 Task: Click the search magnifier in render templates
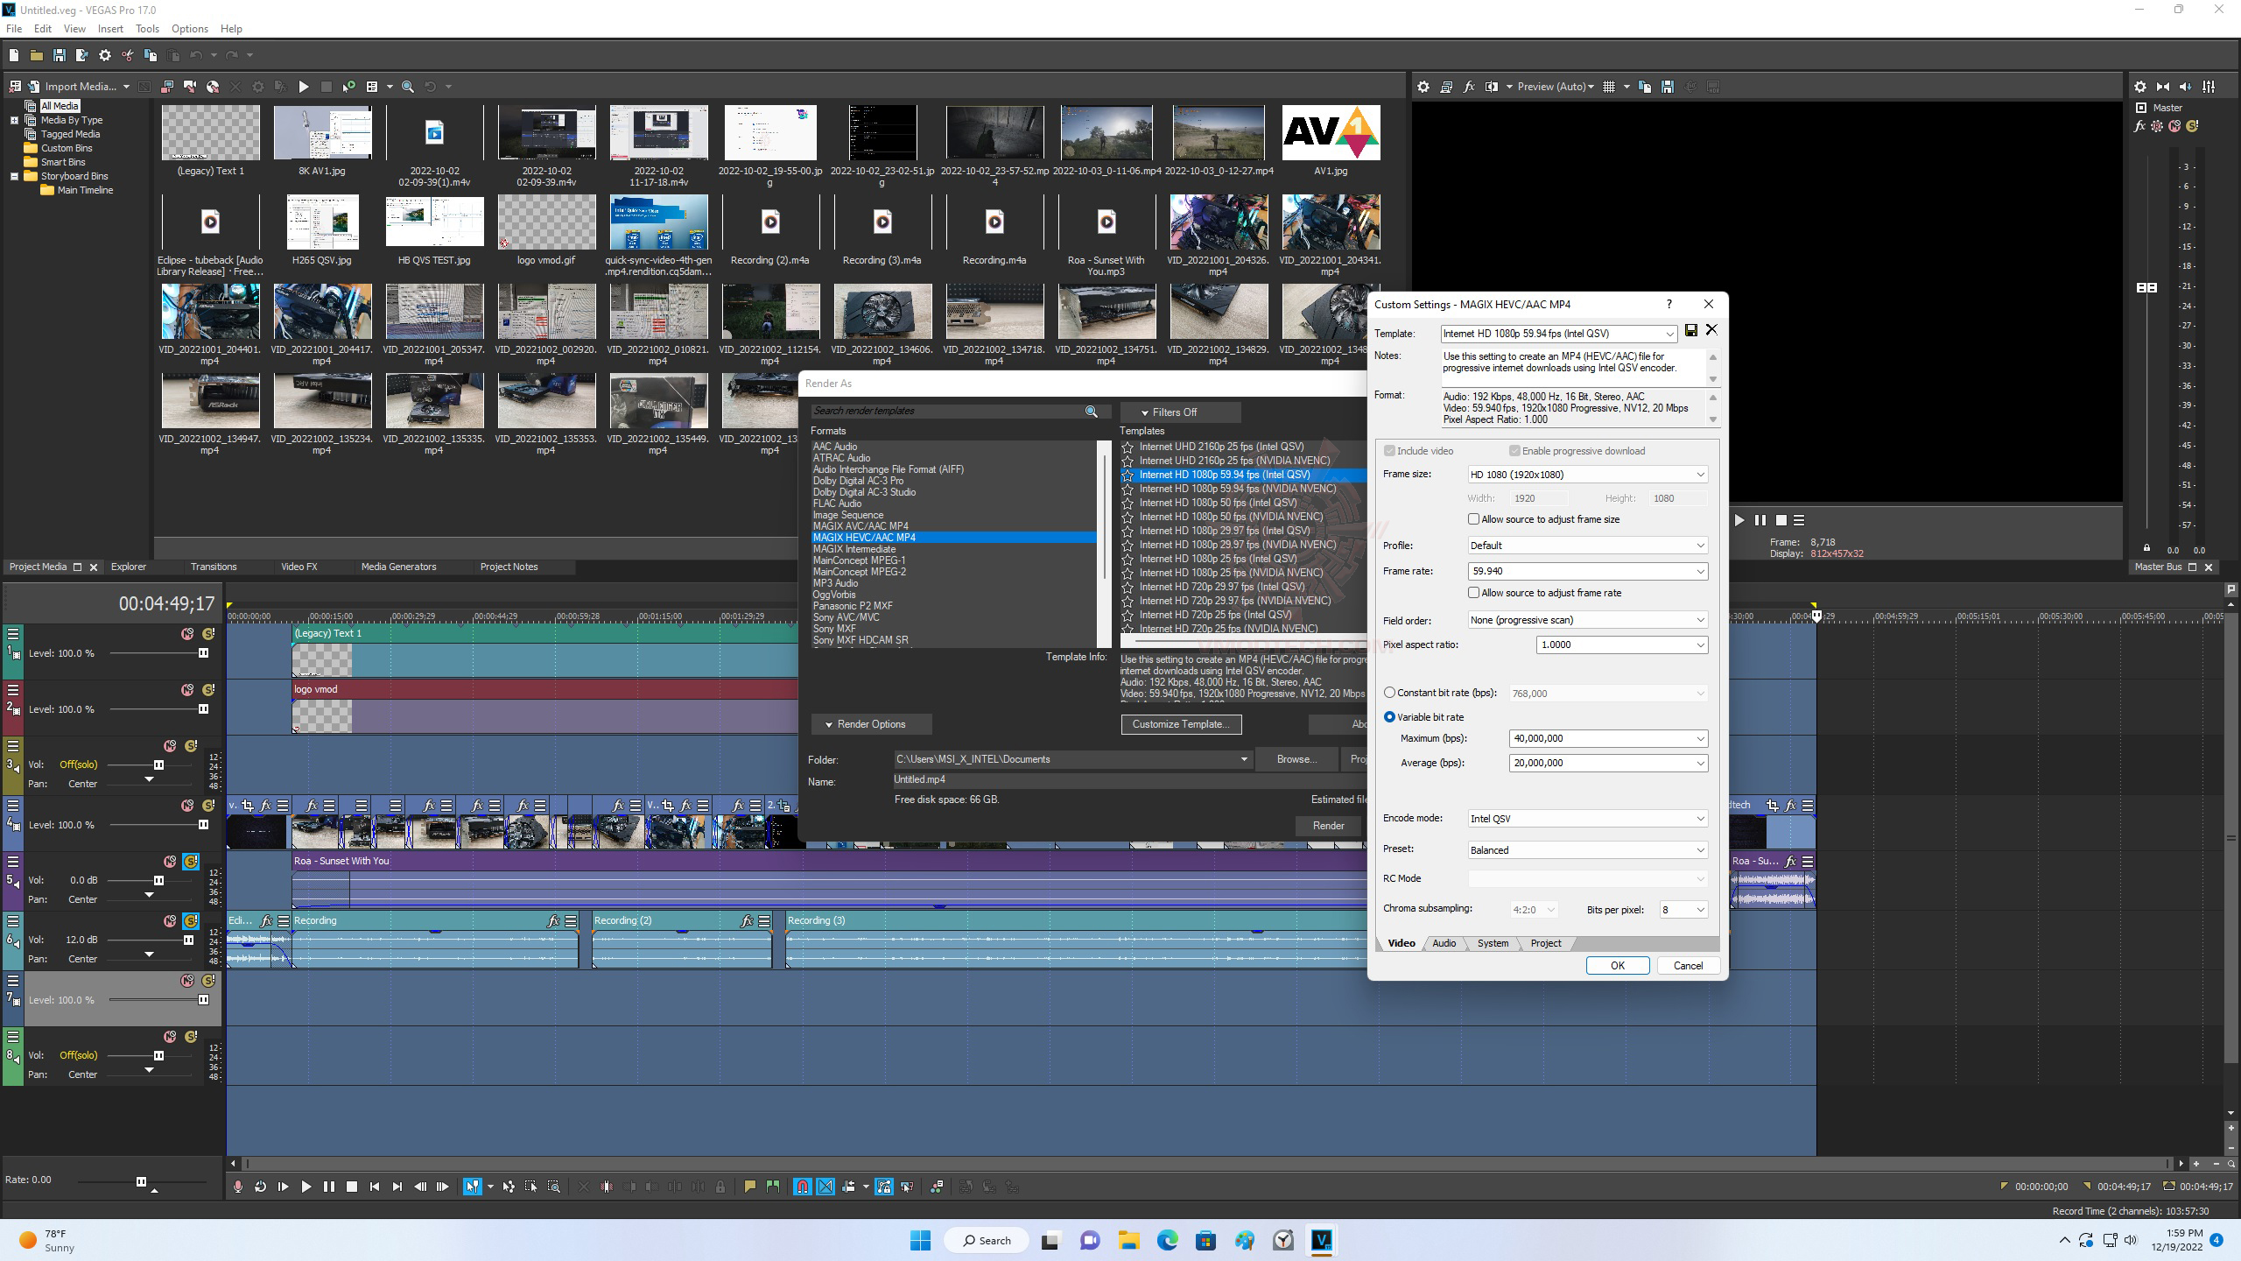(1091, 412)
